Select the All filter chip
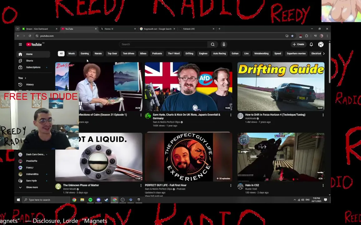This screenshot has width=361, height=225. 61,53
